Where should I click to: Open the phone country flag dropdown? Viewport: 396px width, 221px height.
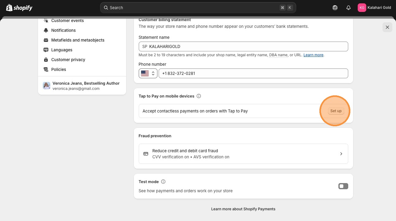pos(148,73)
